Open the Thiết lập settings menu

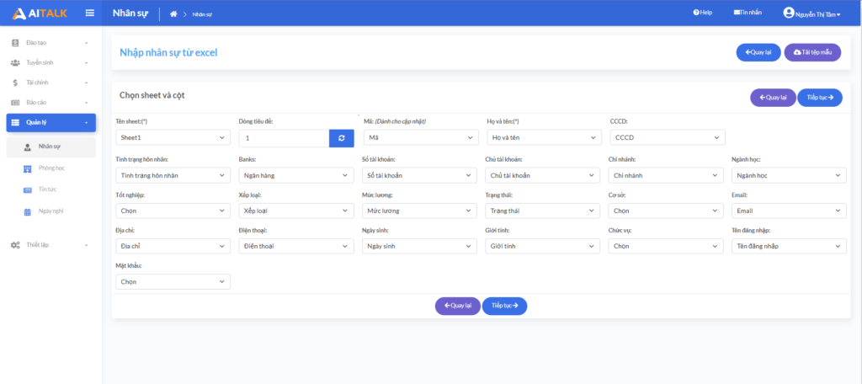[51, 244]
